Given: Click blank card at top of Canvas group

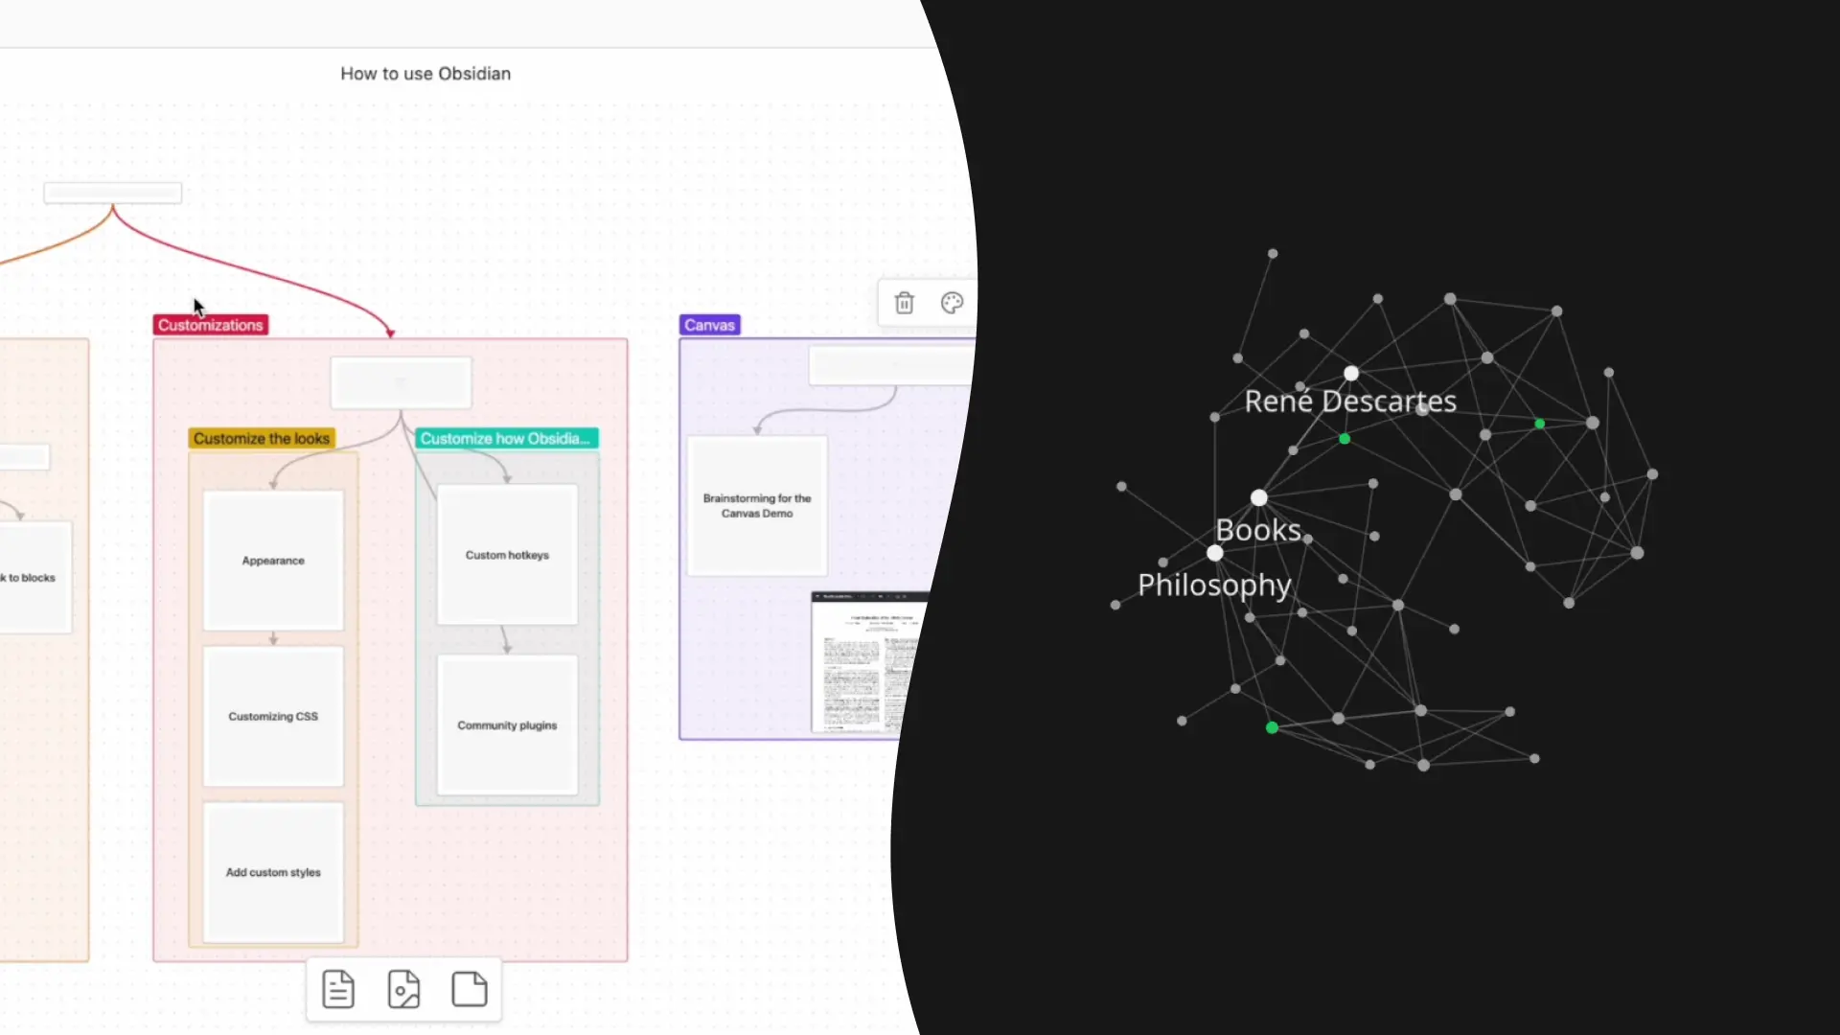Looking at the screenshot, I should click(892, 366).
